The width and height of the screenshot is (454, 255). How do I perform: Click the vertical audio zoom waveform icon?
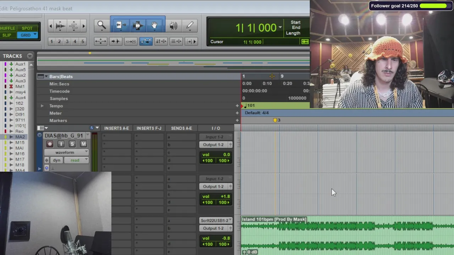tap(60, 25)
